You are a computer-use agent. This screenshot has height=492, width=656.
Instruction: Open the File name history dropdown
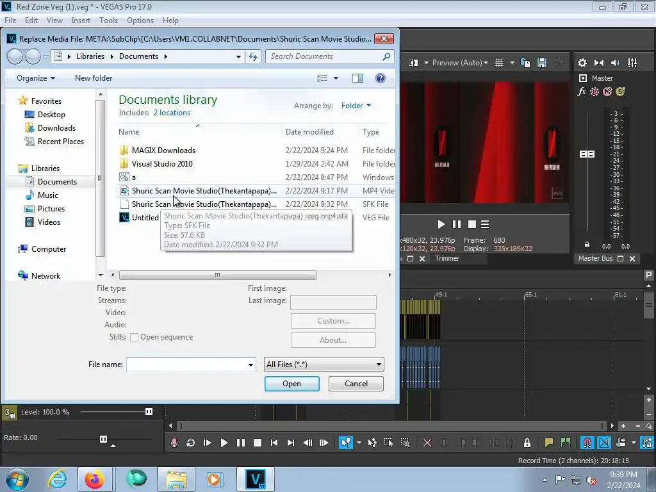[250, 365]
